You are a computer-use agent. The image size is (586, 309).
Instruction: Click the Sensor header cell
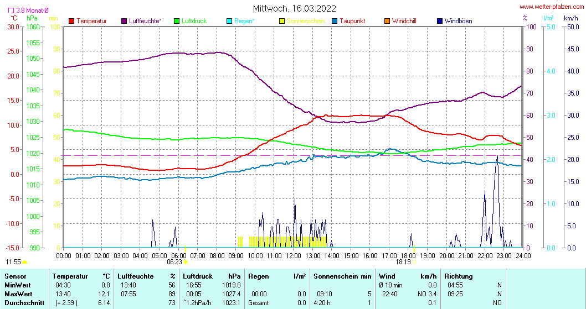click(x=16, y=276)
